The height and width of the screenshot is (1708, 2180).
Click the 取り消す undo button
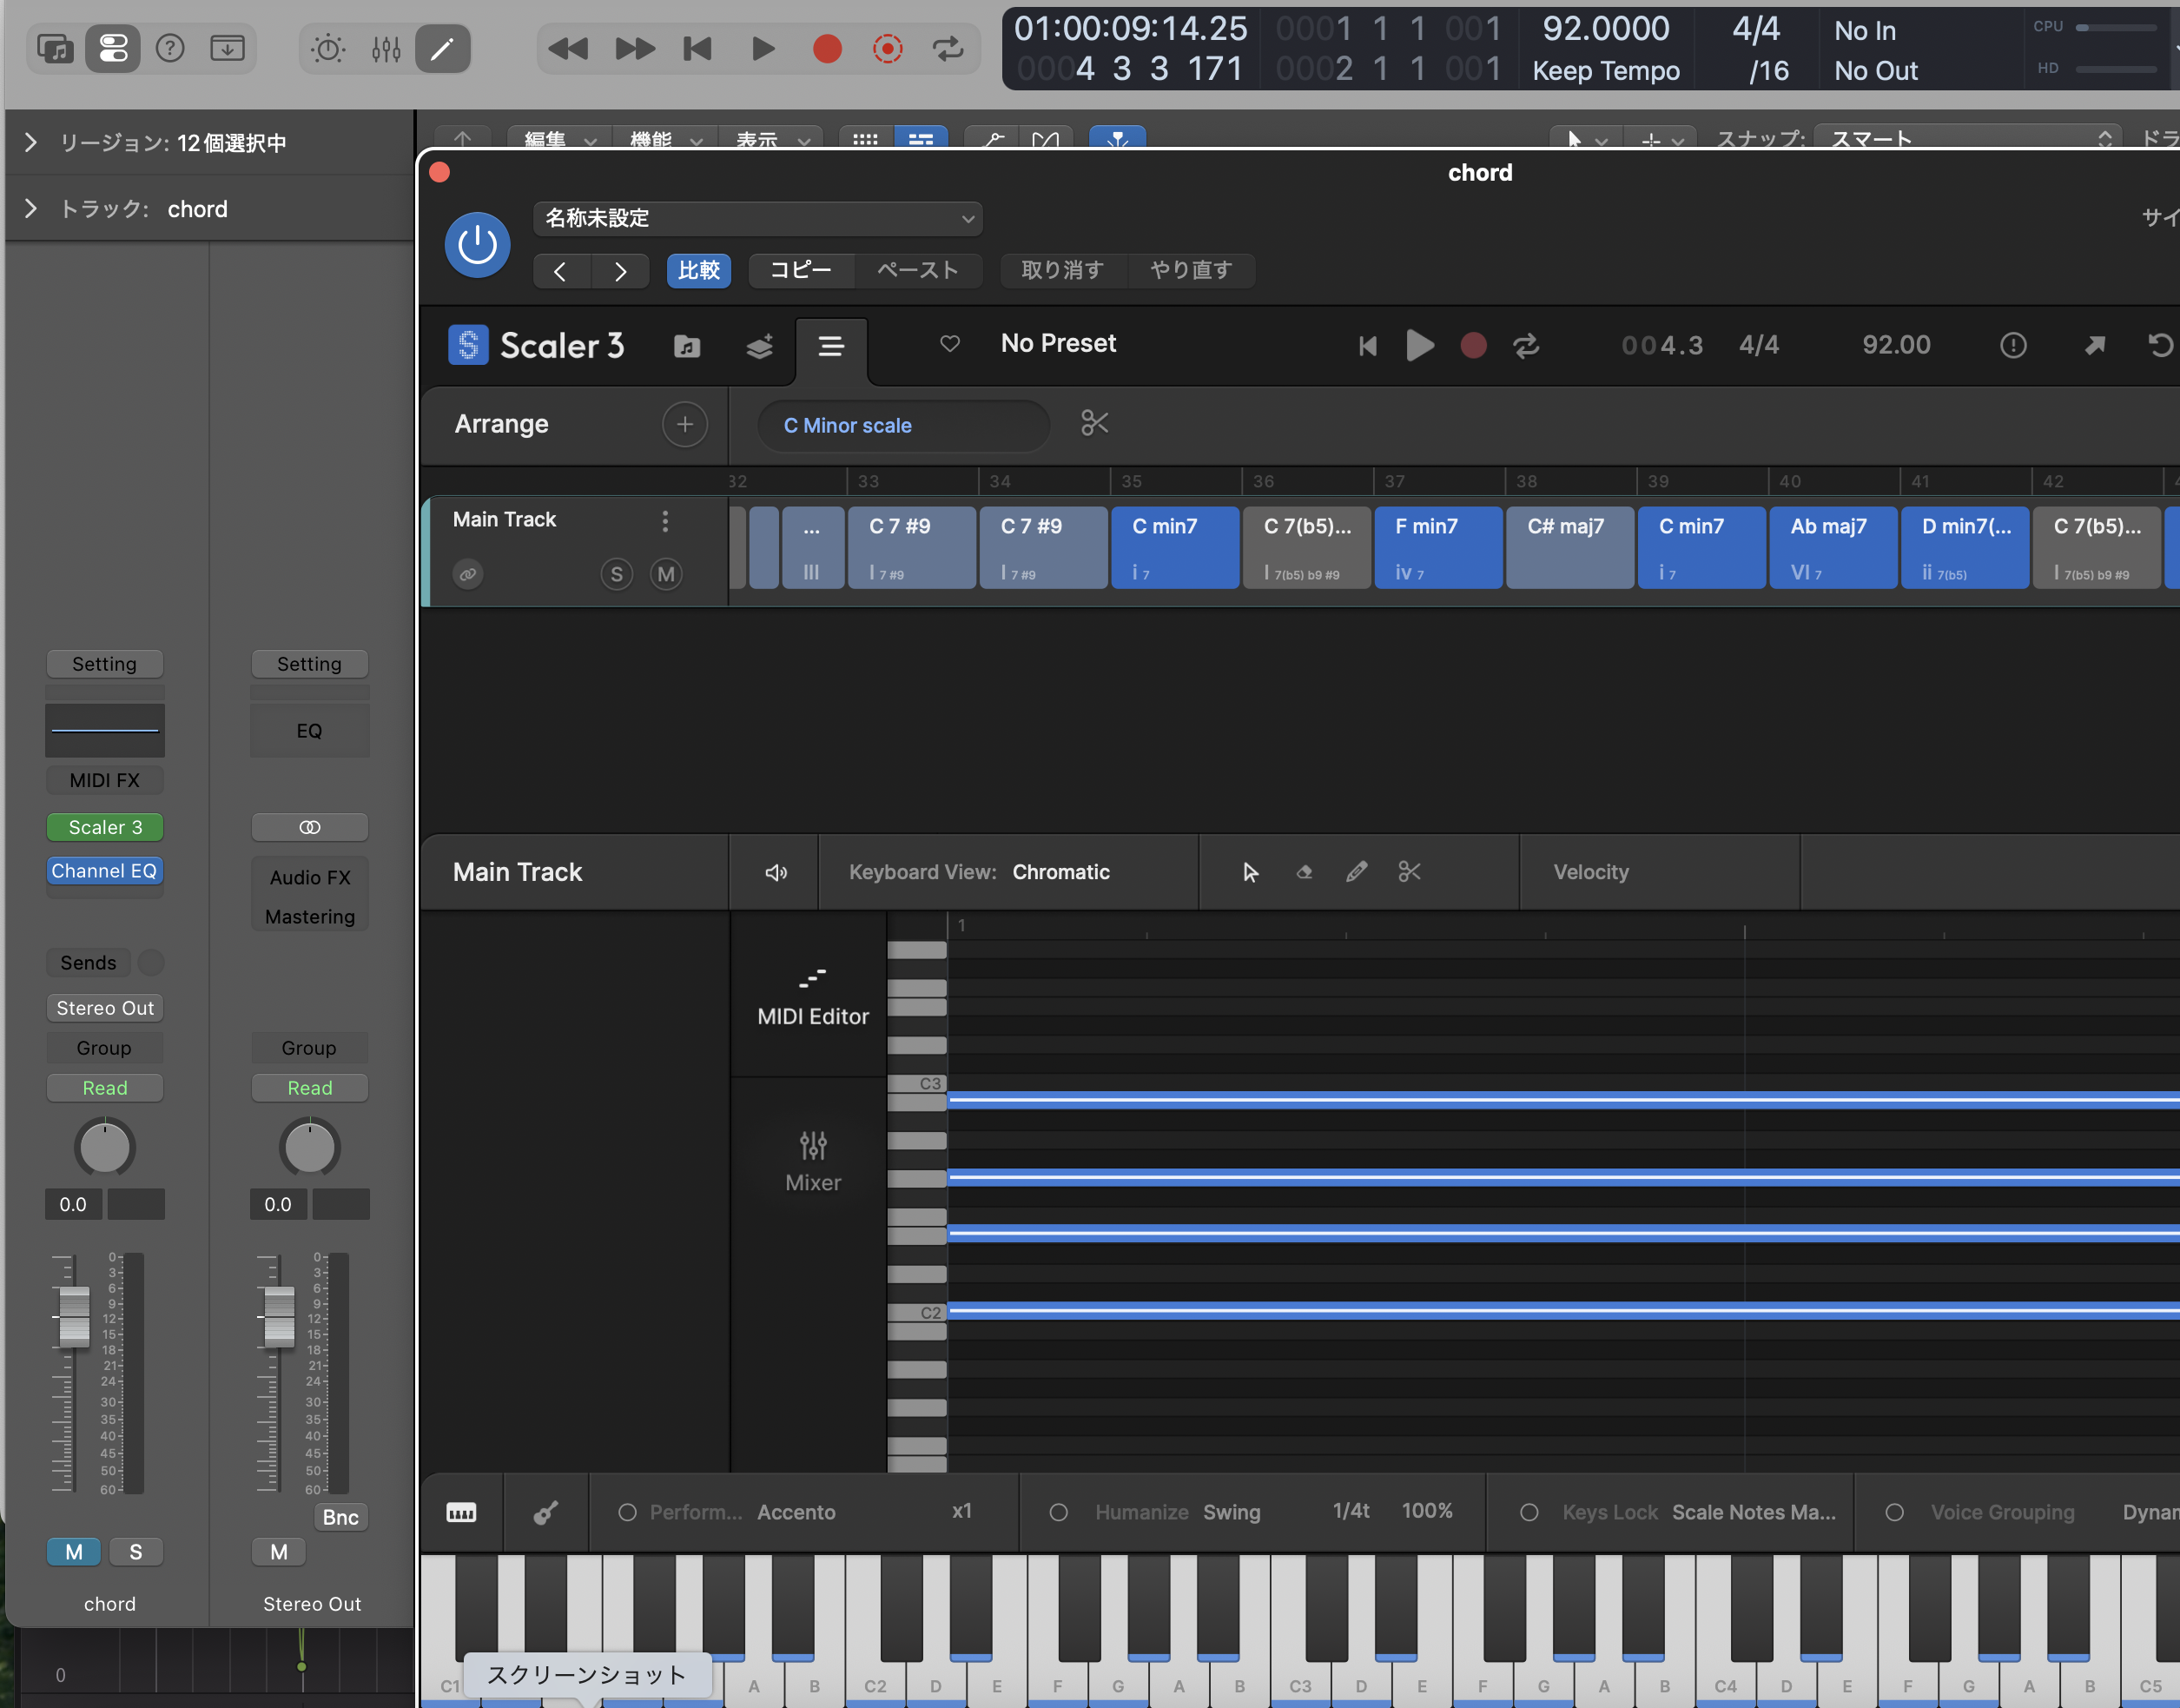point(1062,270)
